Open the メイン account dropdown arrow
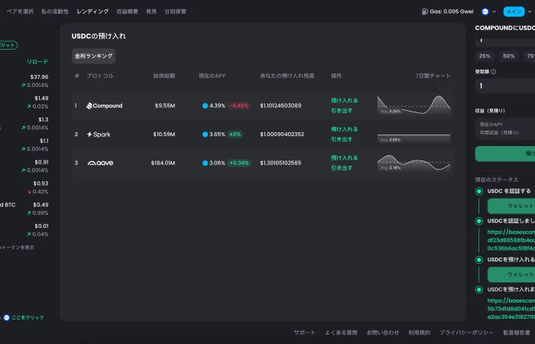The width and height of the screenshot is (535, 344). (x=530, y=11)
